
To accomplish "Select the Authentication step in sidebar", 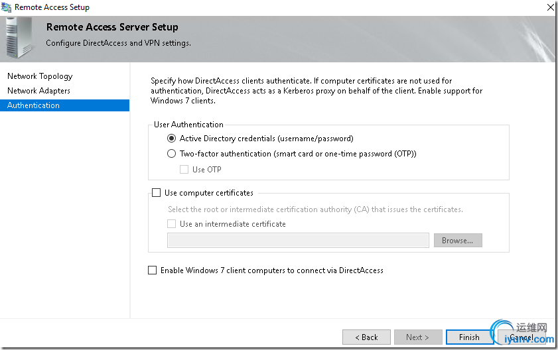I will [33, 105].
